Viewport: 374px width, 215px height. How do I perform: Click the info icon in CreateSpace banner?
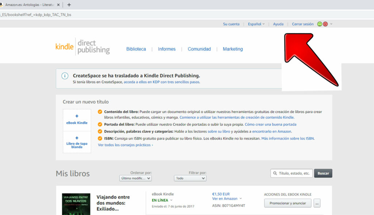tap(65, 76)
